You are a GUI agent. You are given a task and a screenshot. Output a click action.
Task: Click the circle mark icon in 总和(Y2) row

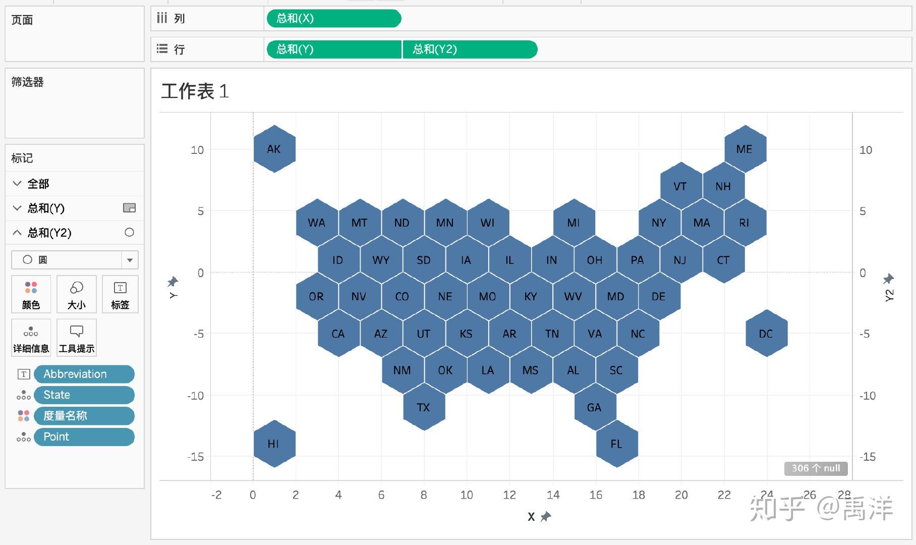129,232
